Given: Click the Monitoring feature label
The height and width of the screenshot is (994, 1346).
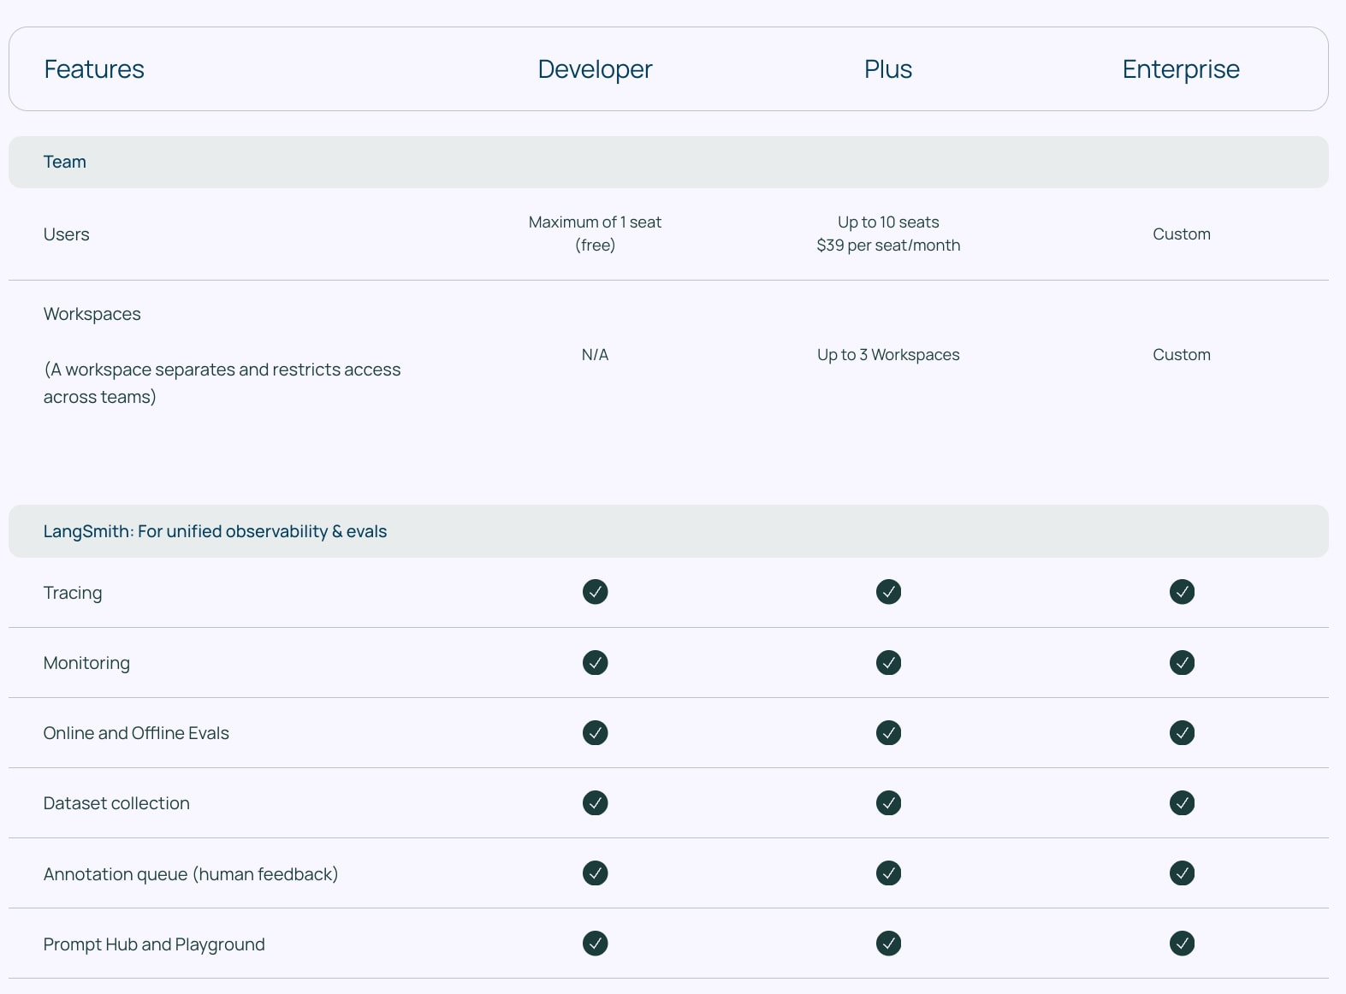Looking at the screenshot, I should point(86,663).
